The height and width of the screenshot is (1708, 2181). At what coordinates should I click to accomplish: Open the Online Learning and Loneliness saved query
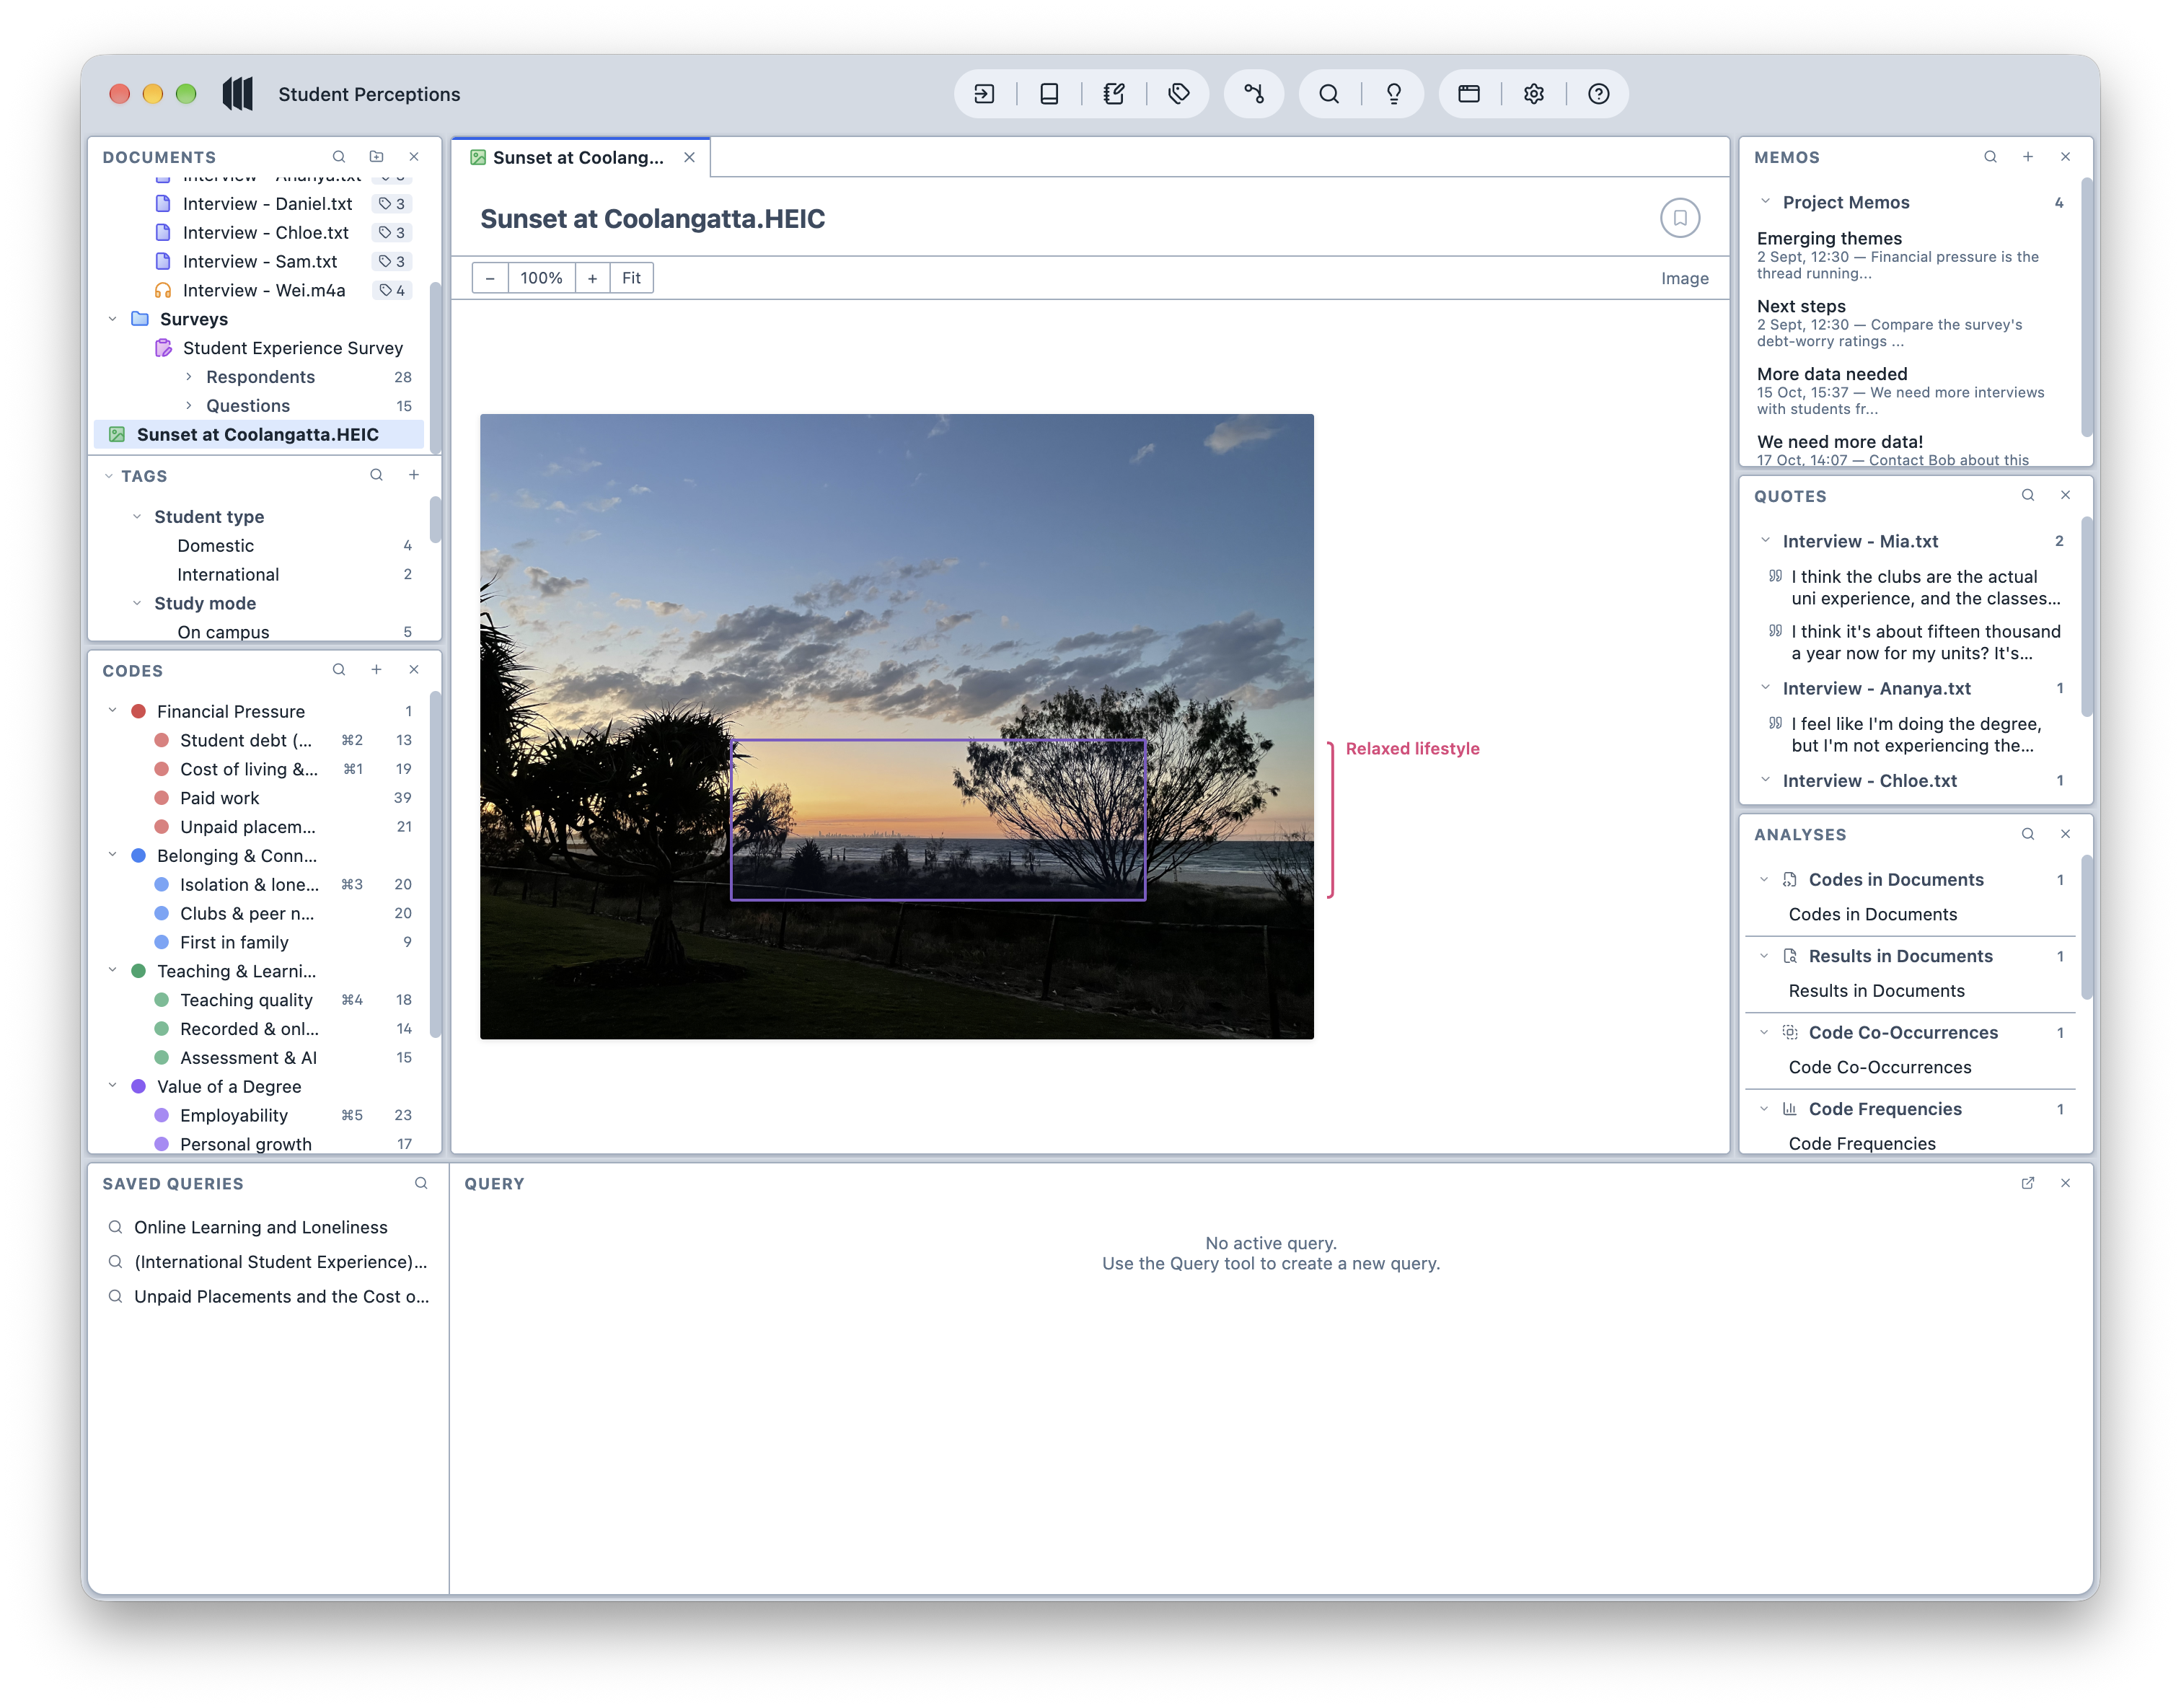260,1227
